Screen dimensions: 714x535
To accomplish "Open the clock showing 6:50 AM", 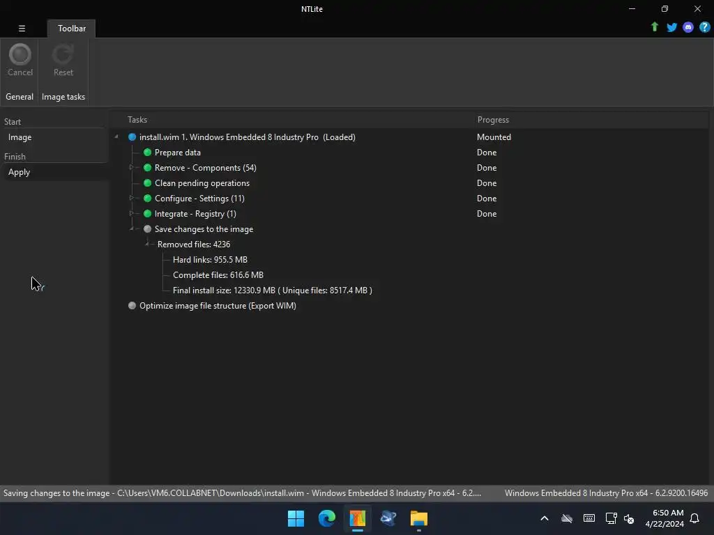I will point(664,518).
